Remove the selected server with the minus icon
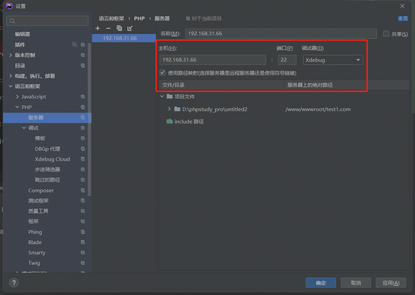The height and width of the screenshot is (295, 415). click(x=108, y=28)
